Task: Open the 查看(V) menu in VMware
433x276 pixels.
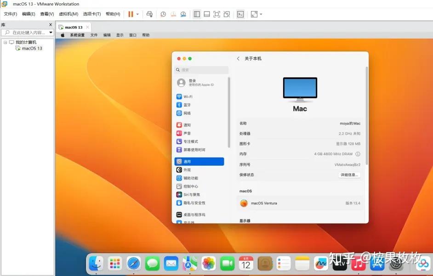Action: pyautogui.click(x=47, y=14)
